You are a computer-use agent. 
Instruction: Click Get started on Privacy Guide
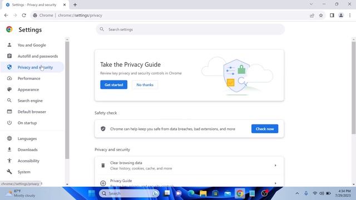coord(113,85)
